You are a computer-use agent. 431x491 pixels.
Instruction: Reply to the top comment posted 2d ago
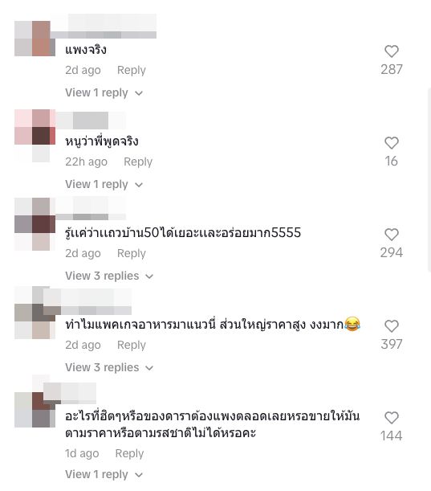click(132, 70)
